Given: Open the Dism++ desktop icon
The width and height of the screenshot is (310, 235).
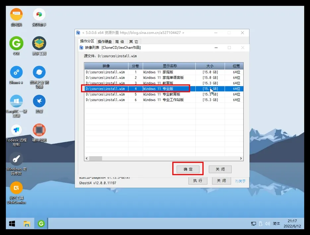Looking at the screenshot, I should click(16, 72).
